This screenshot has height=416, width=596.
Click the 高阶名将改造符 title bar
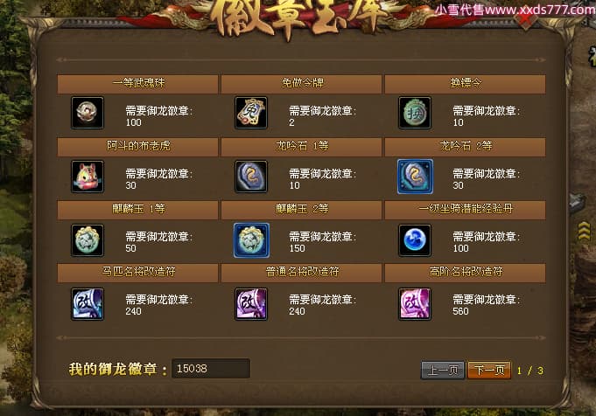coord(466,272)
